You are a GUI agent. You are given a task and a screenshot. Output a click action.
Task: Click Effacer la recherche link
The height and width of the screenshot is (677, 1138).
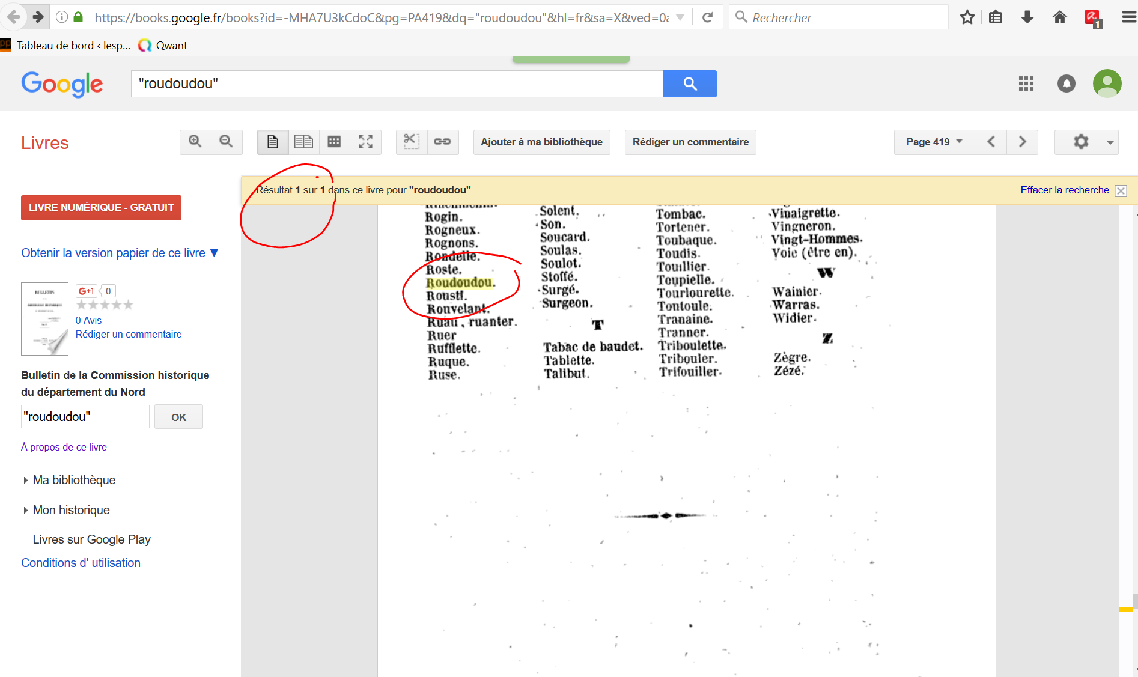tap(1064, 190)
